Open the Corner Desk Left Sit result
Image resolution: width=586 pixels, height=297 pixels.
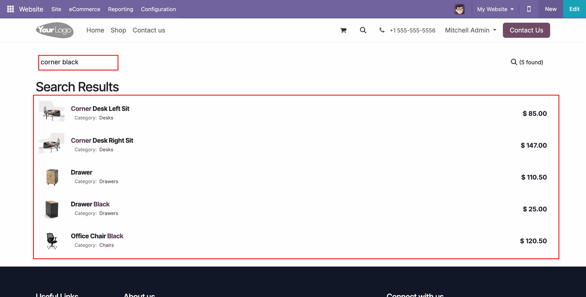100,109
